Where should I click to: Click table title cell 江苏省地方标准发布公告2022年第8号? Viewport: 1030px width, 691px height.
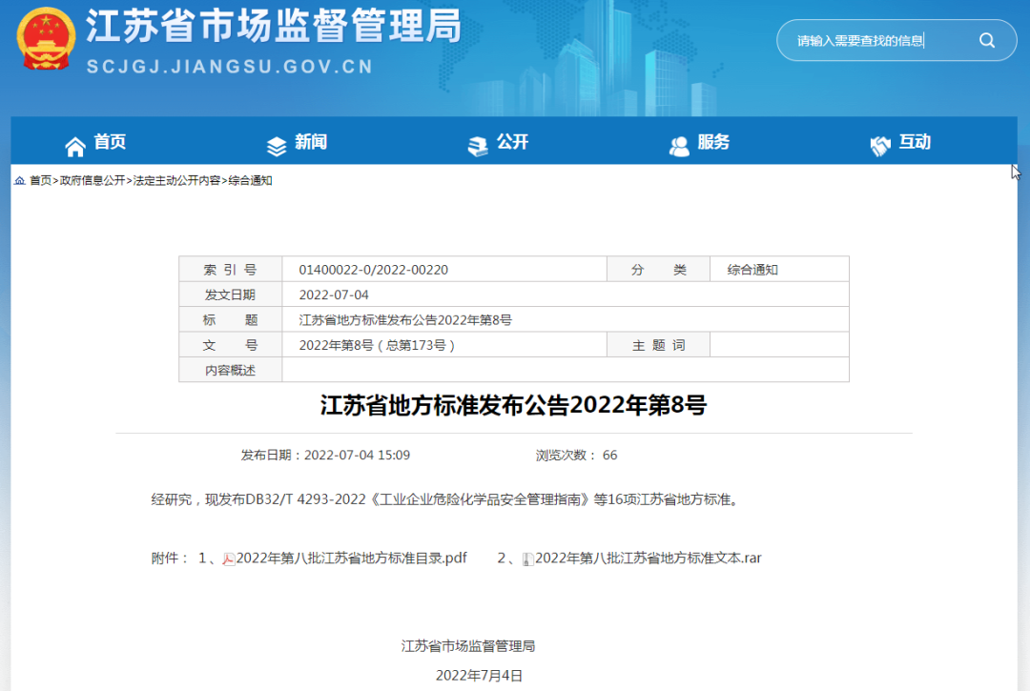[x=405, y=319]
